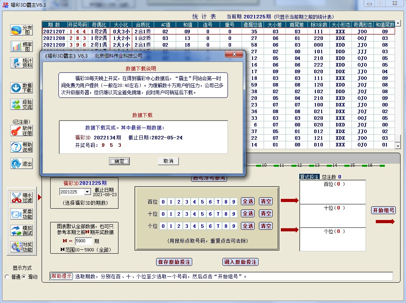The height and width of the screenshot is (303, 406).
Task: Click the 和值 column header
Action: tap(187, 25)
